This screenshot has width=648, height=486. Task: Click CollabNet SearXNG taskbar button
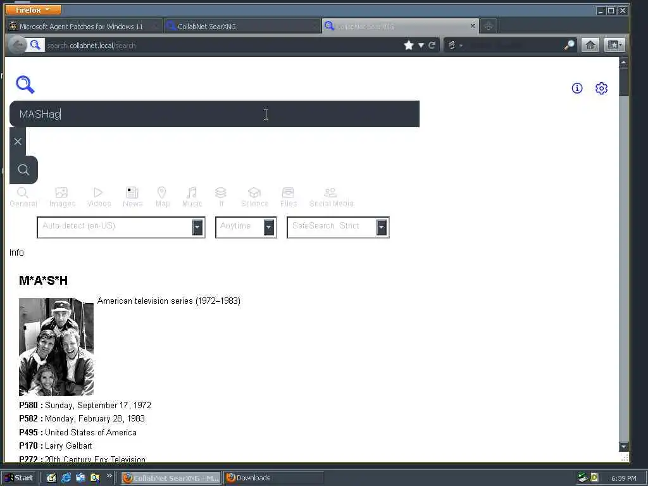click(x=171, y=478)
